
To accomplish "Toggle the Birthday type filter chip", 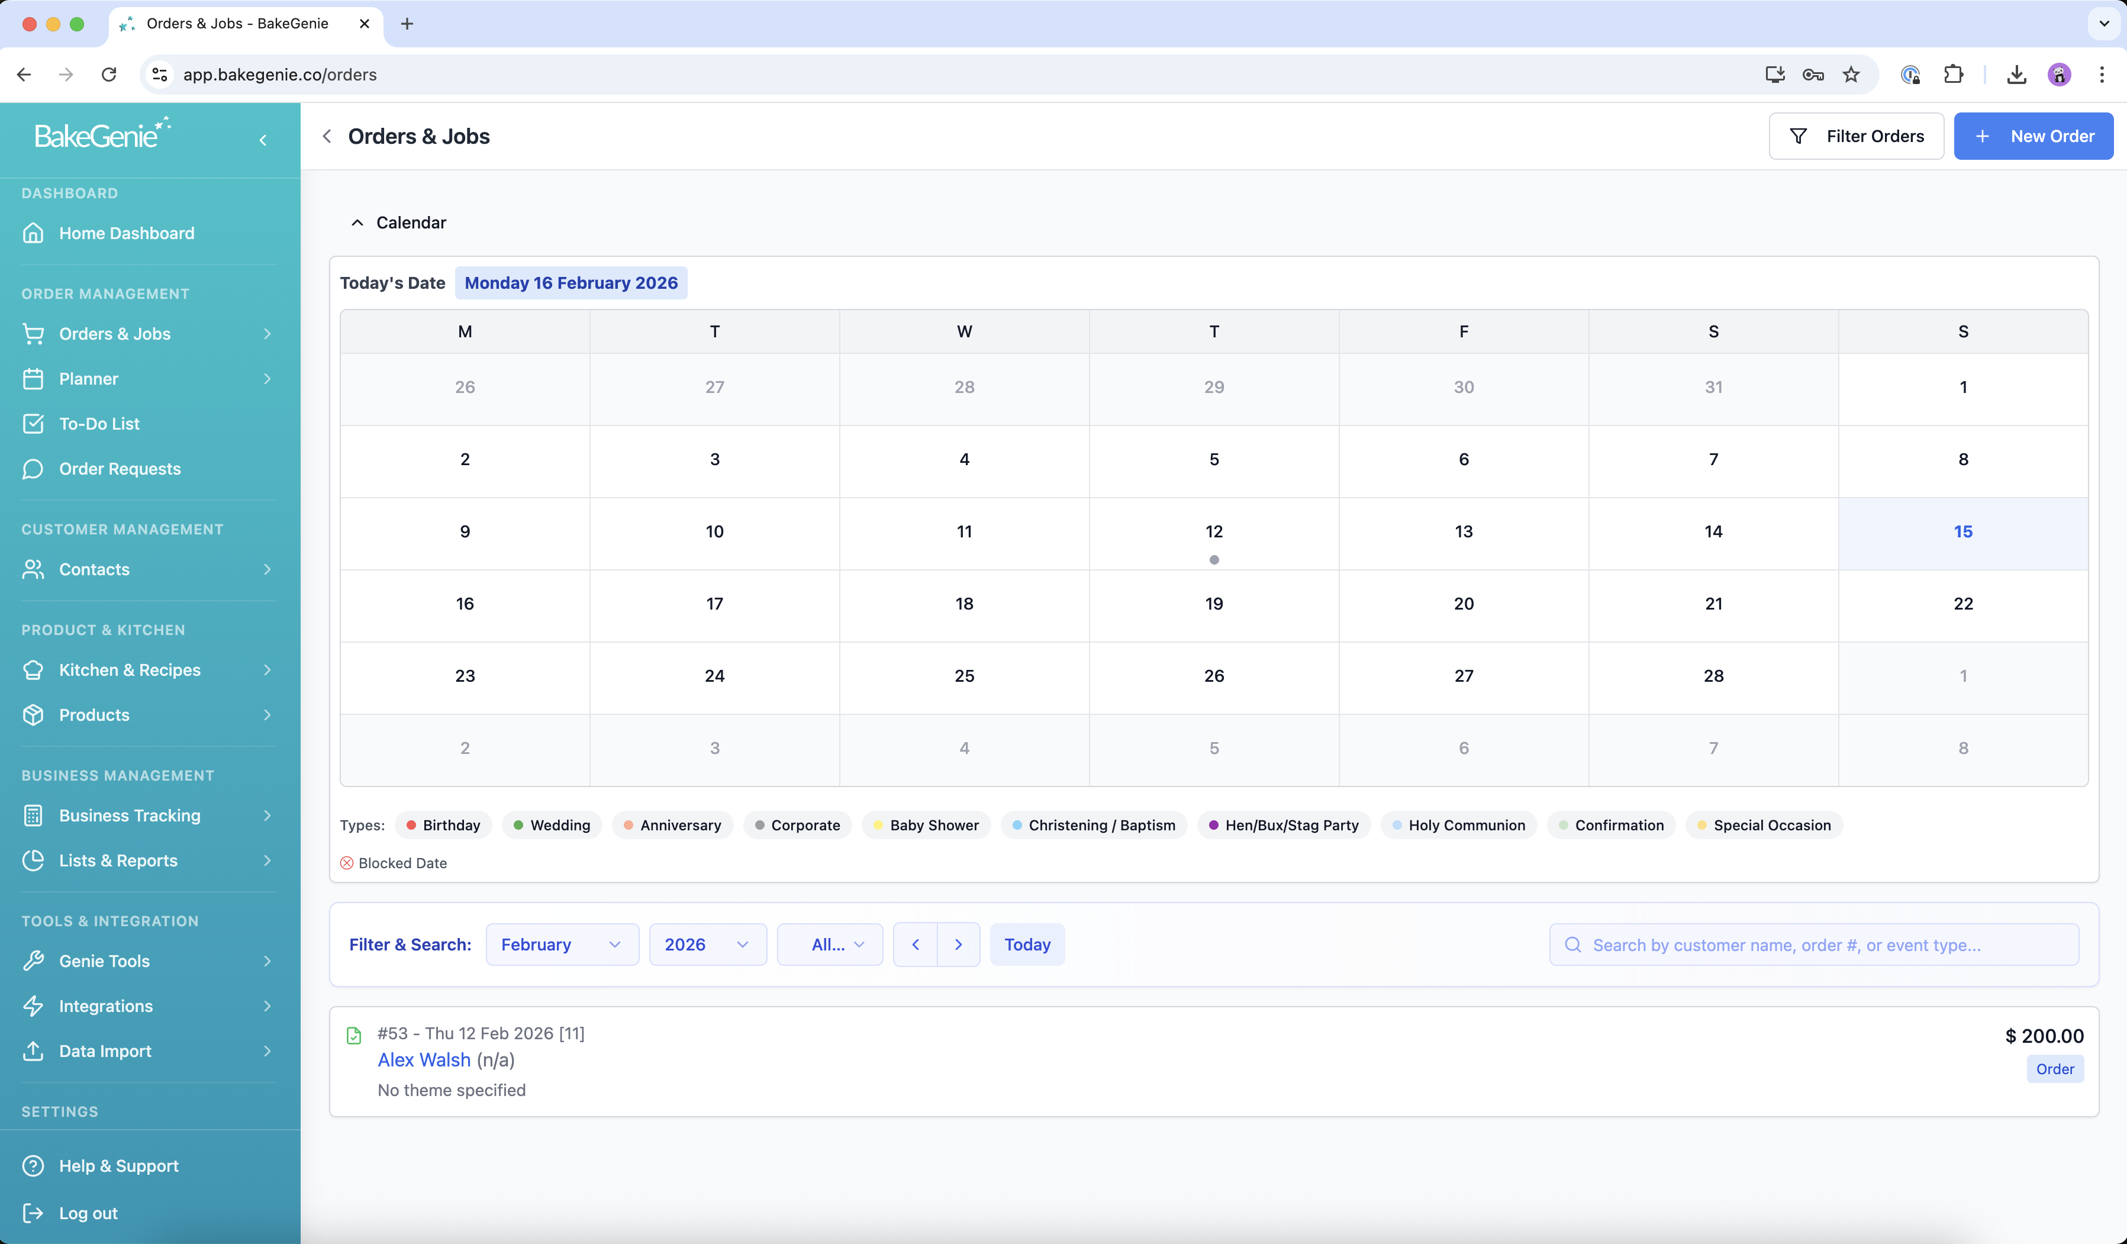I will point(443,826).
